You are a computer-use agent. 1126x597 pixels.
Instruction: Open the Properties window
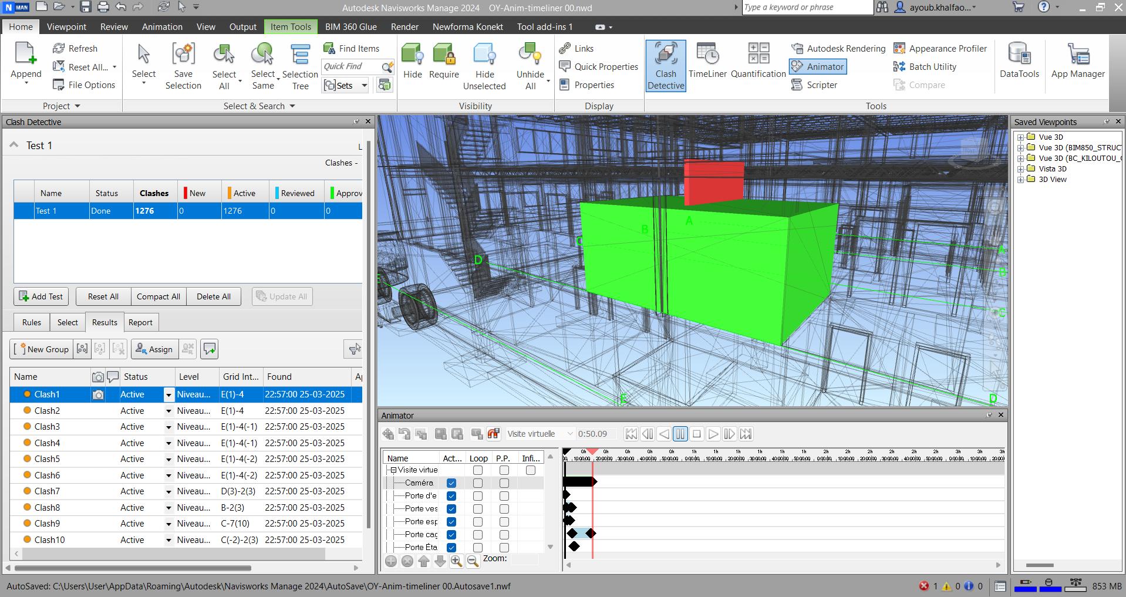pyautogui.click(x=586, y=85)
